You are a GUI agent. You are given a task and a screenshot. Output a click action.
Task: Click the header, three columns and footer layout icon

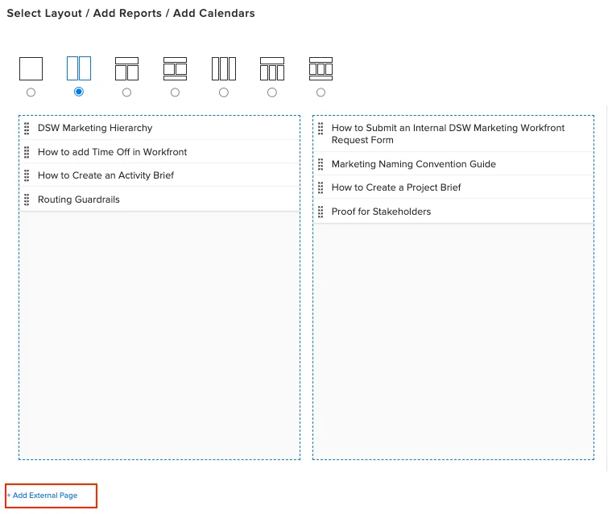click(321, 68)
